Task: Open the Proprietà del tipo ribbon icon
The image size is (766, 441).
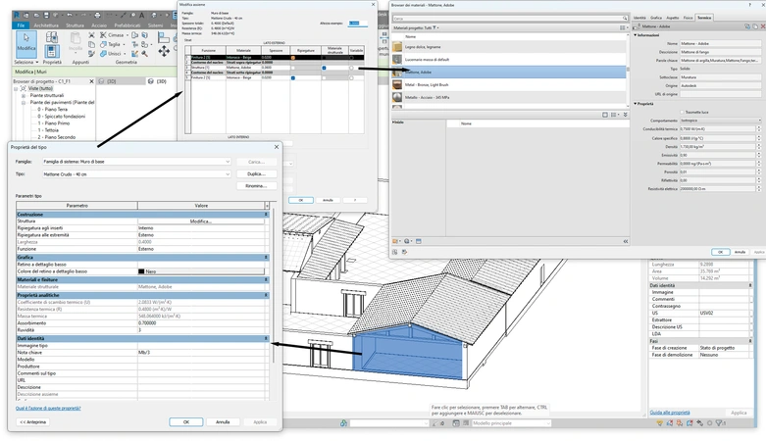Action: (51, 37)
